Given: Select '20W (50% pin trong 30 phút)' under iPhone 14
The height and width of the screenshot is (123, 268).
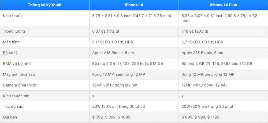Looking at the screenshot, I should (119, 107).
